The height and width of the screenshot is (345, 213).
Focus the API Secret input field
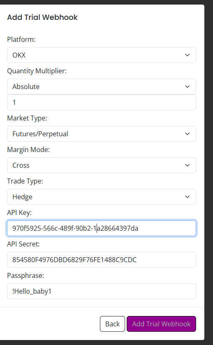click(x=102, y=260)
